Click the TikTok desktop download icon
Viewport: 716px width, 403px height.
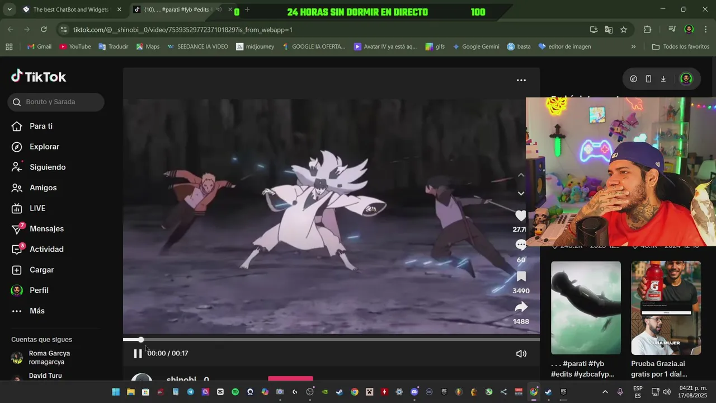click(663, 79)
